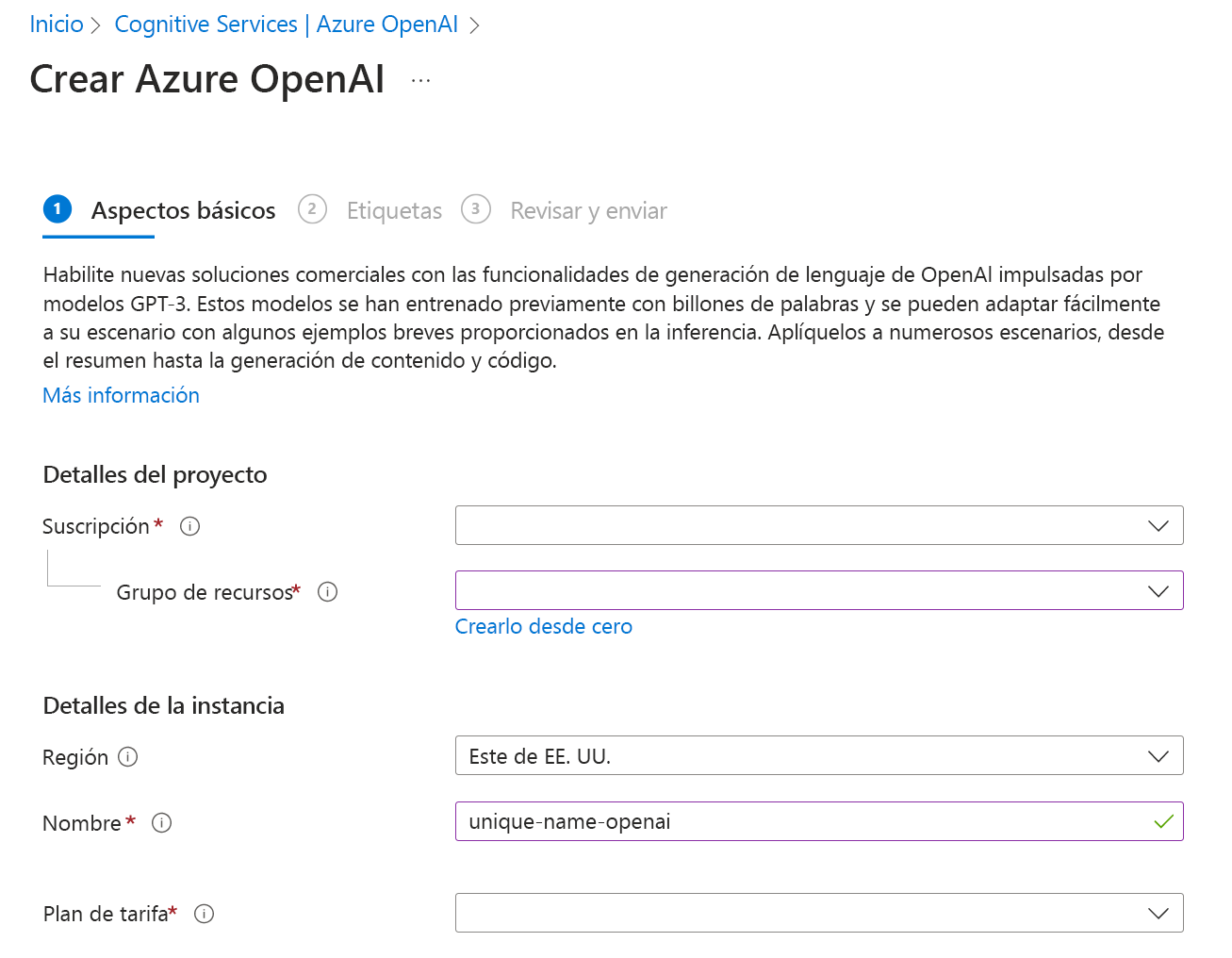Open the Plan de tarifa dropdown
The image size is (1232, 958).
pyautogui.click(x=819, y=913)
